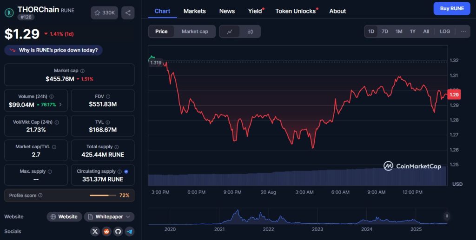The height and width of the screenshot is (240, 476).
Task: Open the X (Twitter) social link
Action: pyautogui.click(x=95, y=231)
